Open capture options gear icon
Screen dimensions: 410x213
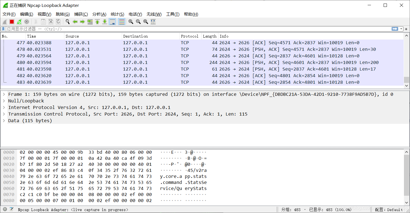coord(27,22)
